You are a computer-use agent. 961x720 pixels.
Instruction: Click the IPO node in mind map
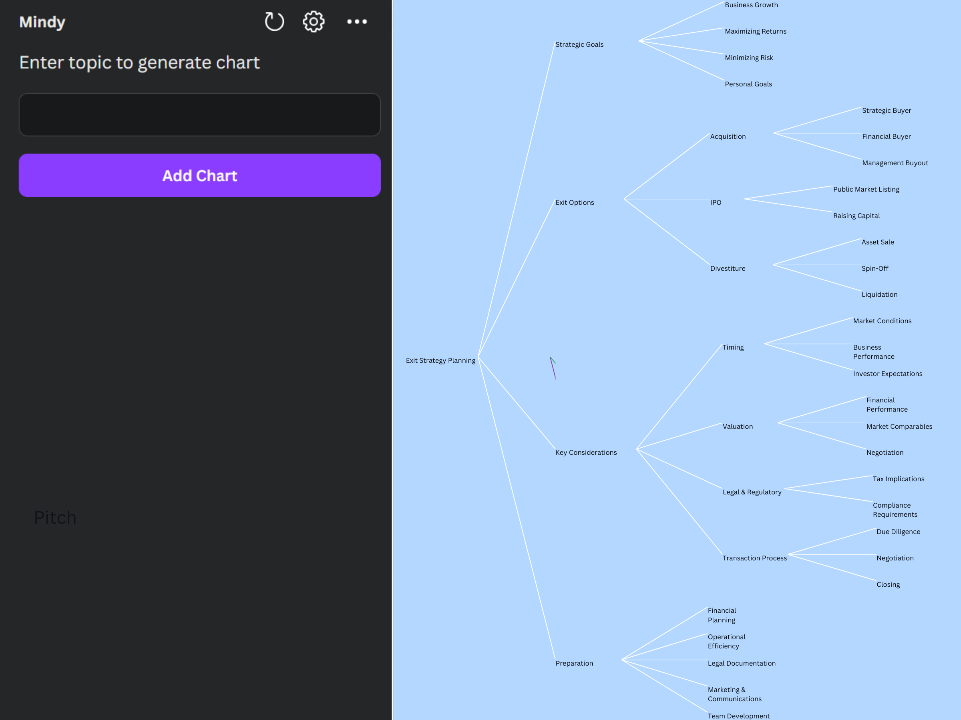coord(716,203)
